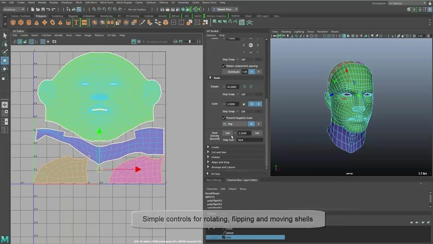Viewport: 433px width, 244px height.
Task: Open the Modeling menu set dropdown
Action: pos(14,9)
